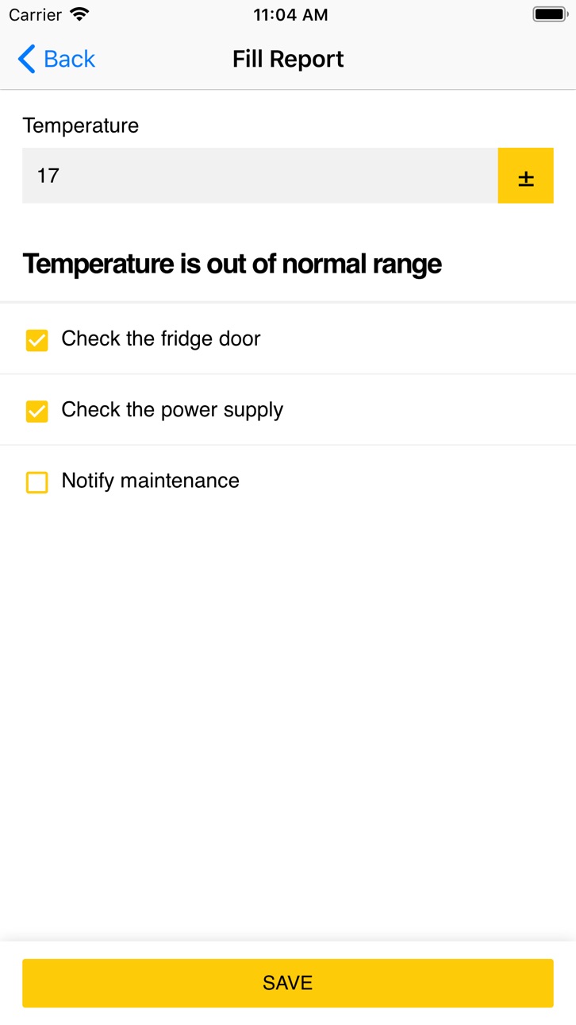Tap the value 17 in temperature field
Viewport: 576px width, 1025px height.
[x=48, y=176]
